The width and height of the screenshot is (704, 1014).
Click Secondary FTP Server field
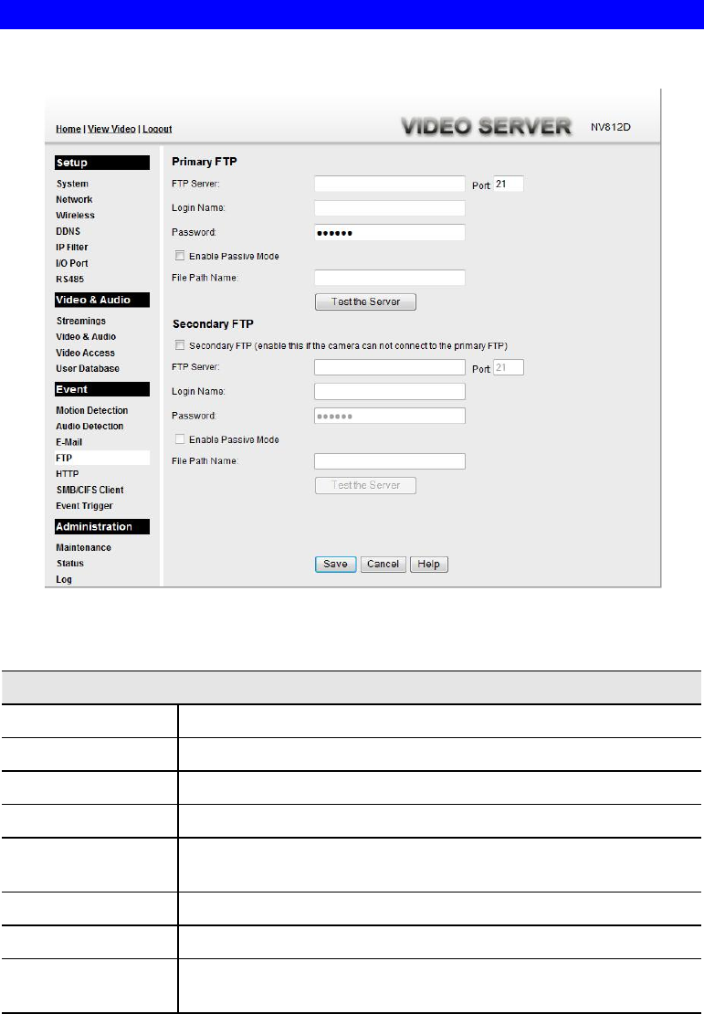click(x=390, y=367)
